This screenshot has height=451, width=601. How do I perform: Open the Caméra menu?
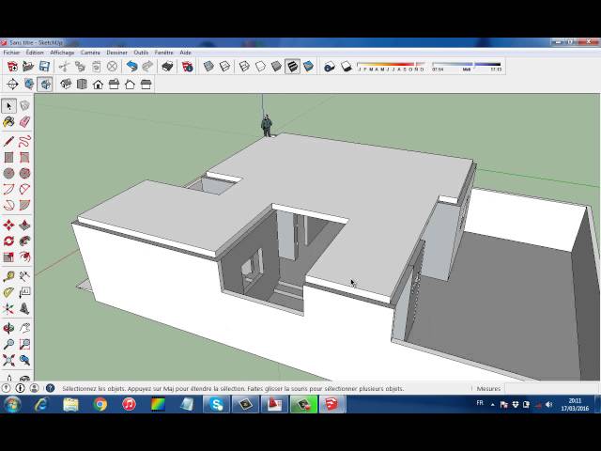click(90, 53)
